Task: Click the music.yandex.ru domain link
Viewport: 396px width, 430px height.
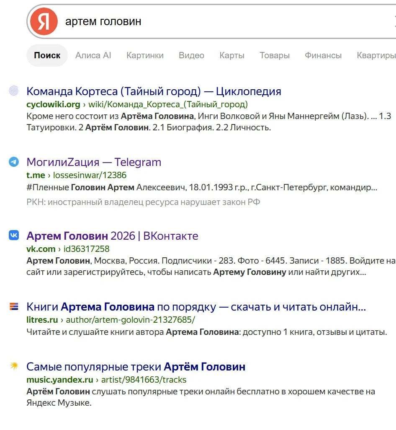Action: pyautogui.click(x=60, y=380)
